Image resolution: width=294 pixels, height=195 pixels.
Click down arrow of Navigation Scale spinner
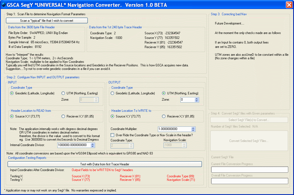click(x=184, y=146)
